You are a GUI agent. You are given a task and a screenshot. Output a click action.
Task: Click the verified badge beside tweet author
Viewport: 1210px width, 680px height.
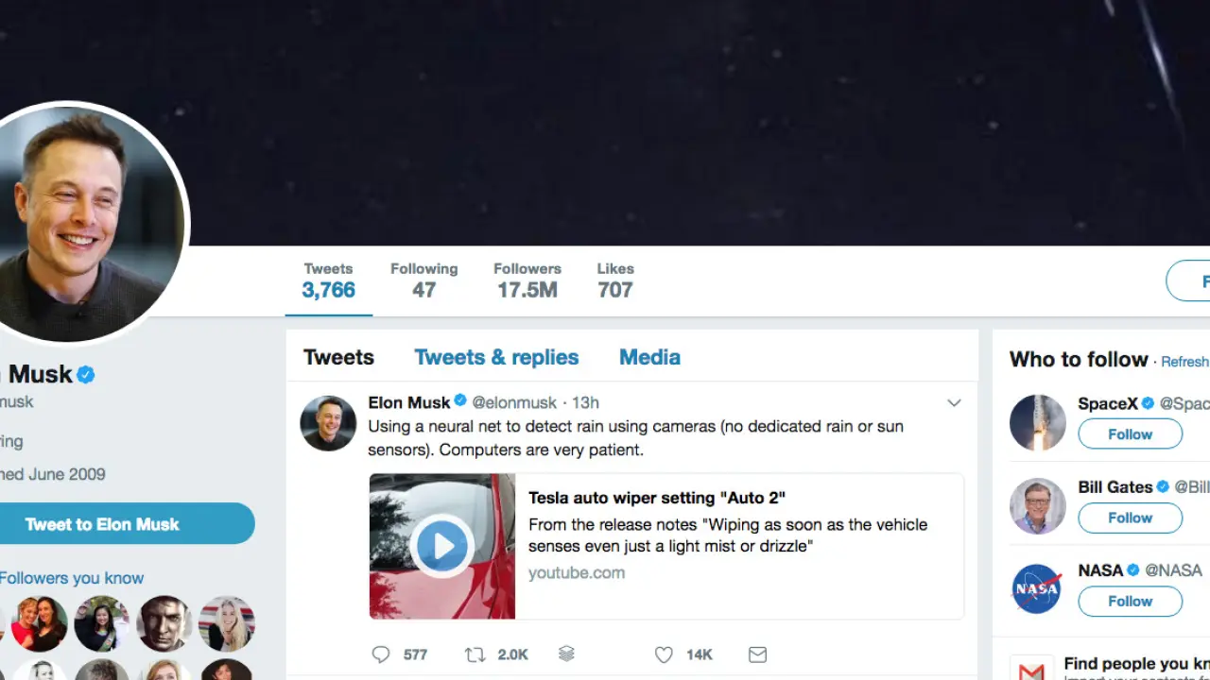tap(460, 401)
